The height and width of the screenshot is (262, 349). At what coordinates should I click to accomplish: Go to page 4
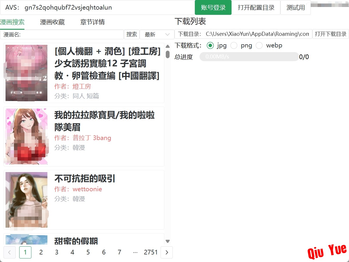72,252
